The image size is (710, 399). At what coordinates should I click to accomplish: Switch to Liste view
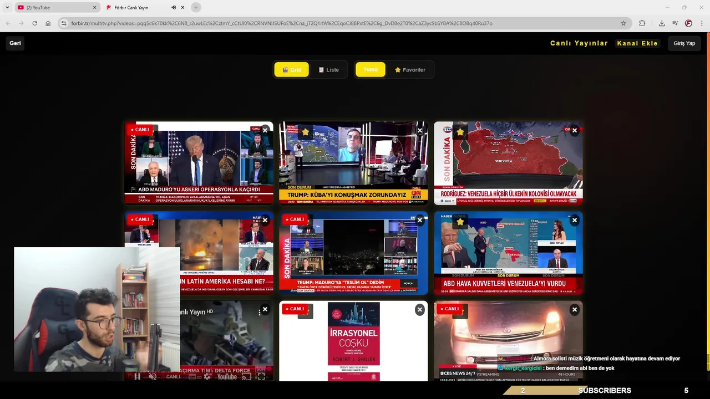click(328, 69)
